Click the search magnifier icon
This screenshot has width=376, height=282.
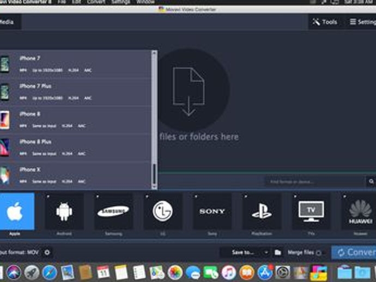(x=371, y=181)
